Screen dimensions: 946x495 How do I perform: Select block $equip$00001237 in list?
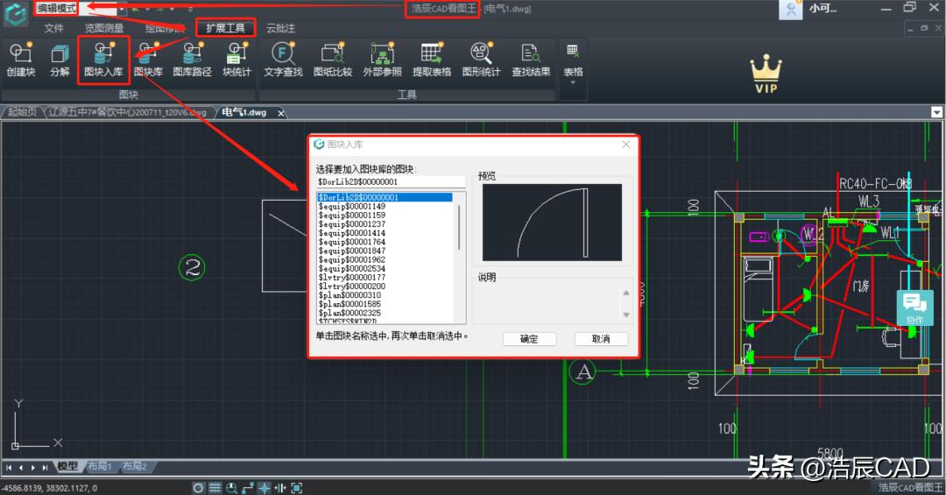pos(352,224)
